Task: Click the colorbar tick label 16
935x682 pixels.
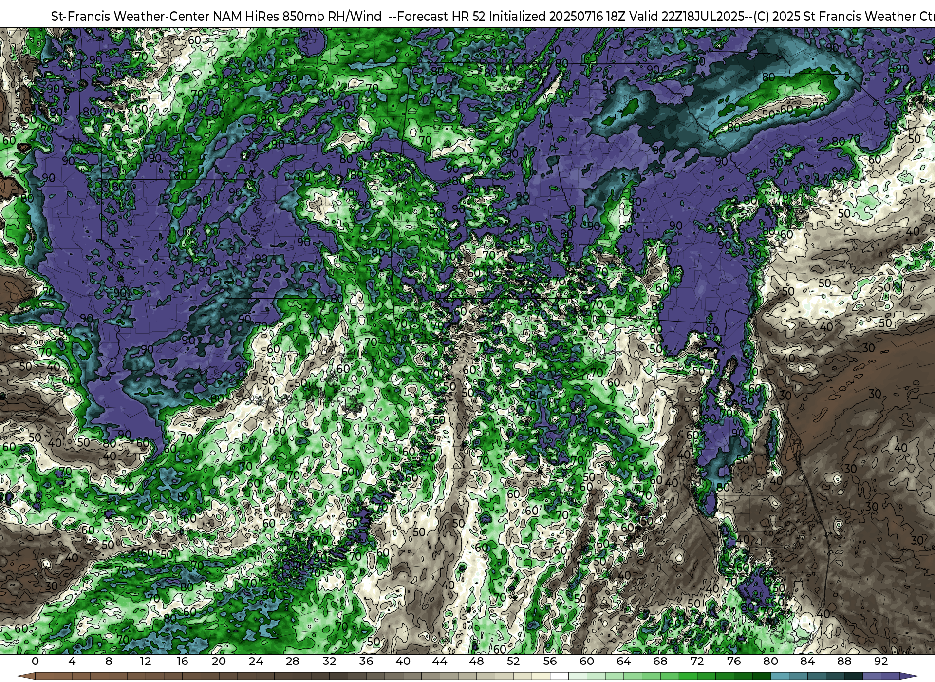Action: tap(182, 662)
